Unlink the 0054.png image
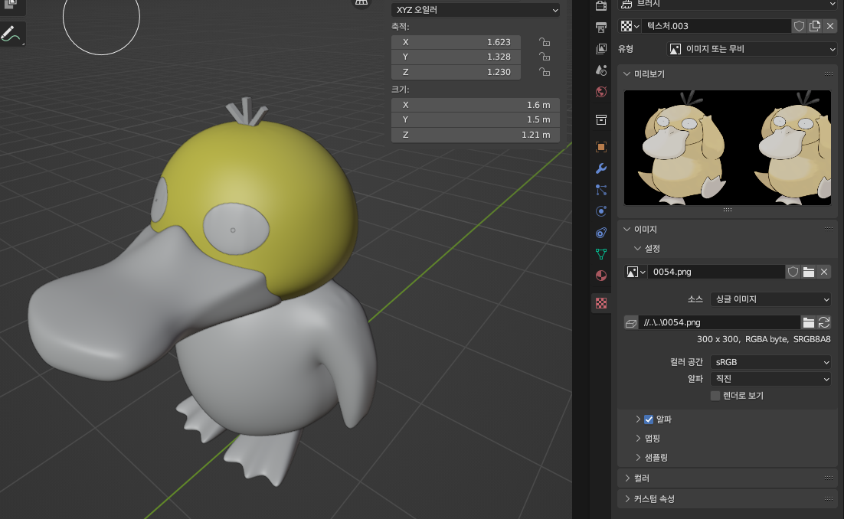Screen dimensions: 844x519 (x=824, y=272)
